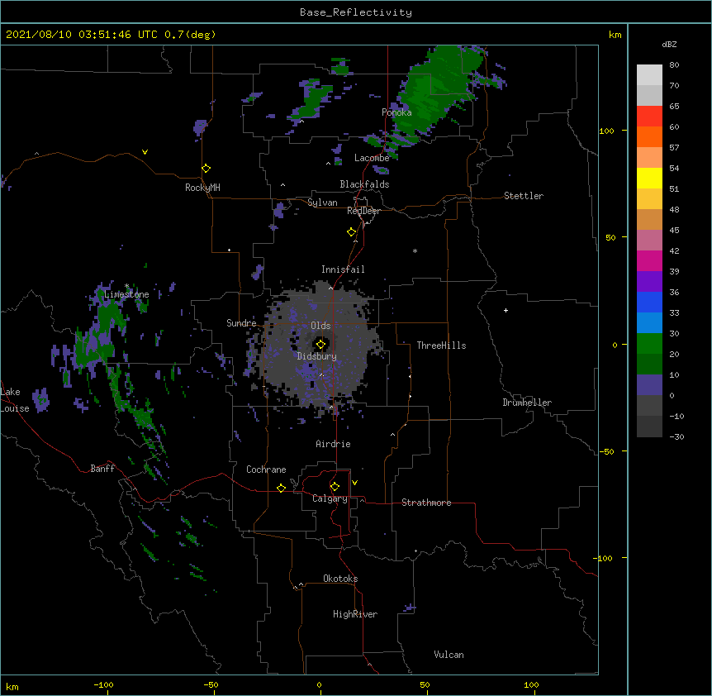Select the Drumheller label
Screen dimensions: 712x696
[527, 403]
